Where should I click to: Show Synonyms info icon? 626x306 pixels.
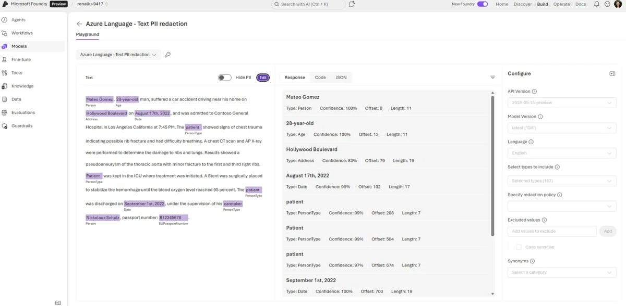click(x=532, y=261)
